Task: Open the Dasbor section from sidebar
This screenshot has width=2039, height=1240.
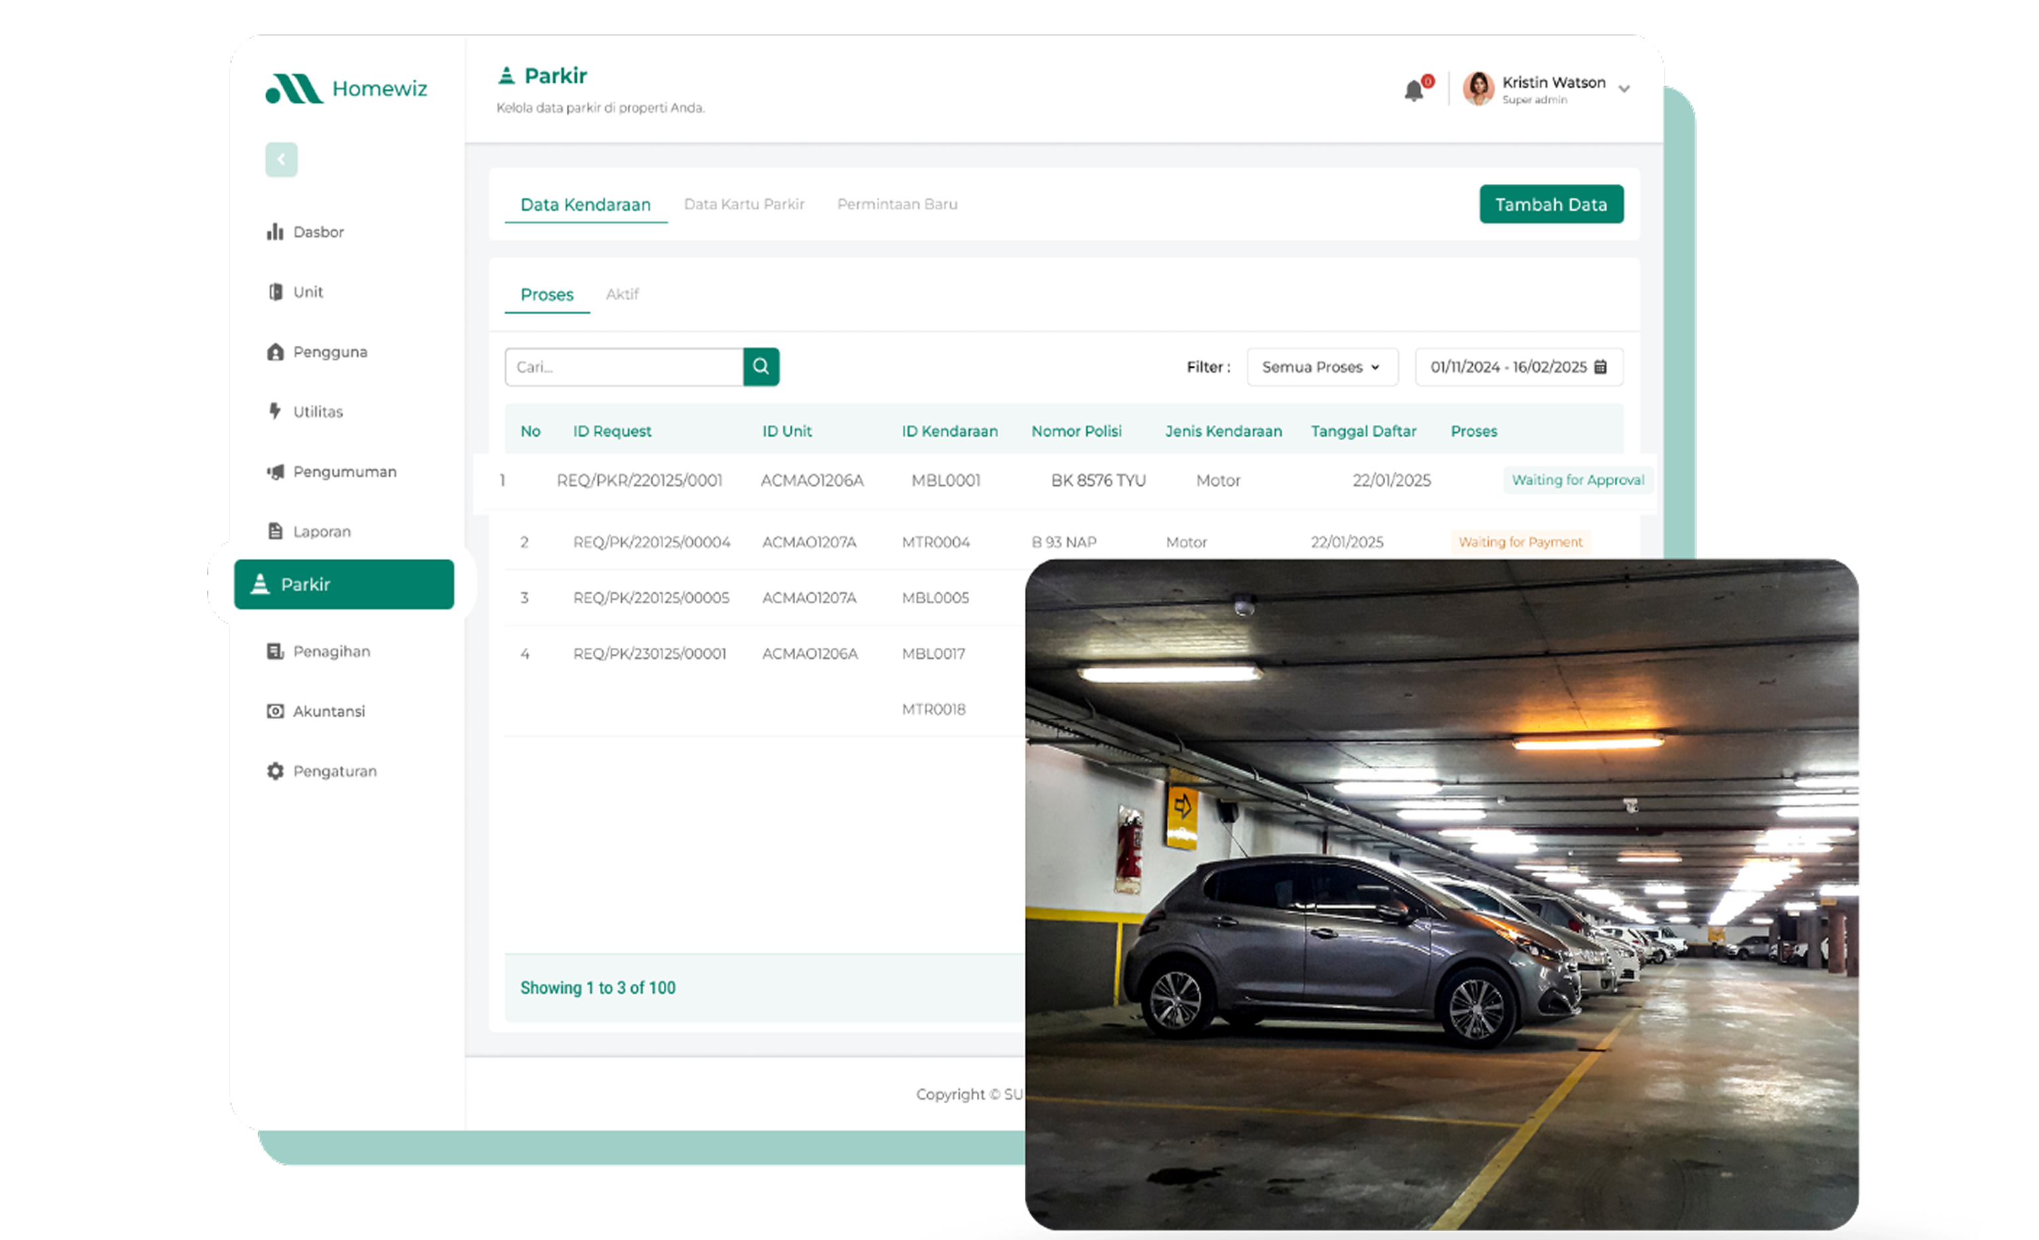Action: click(x=319, y=232)
